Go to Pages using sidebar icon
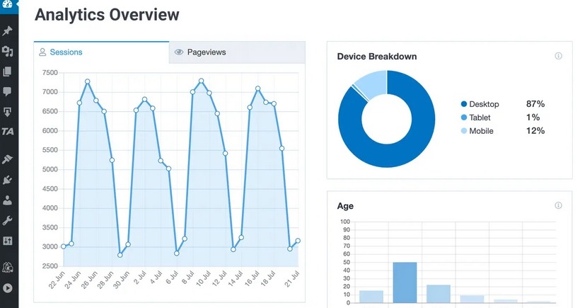The width and height of the screenshot is (580, 308). [8, 71]
